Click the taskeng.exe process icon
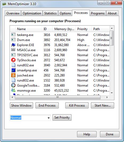 pyautogui.click(x=13, y=35)
